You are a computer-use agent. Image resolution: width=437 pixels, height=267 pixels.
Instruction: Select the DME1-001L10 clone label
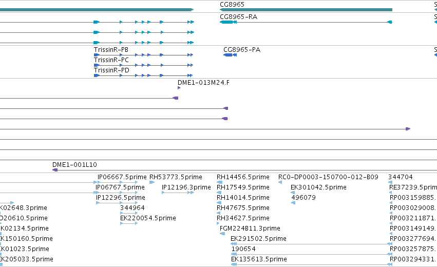pos(74,165)
